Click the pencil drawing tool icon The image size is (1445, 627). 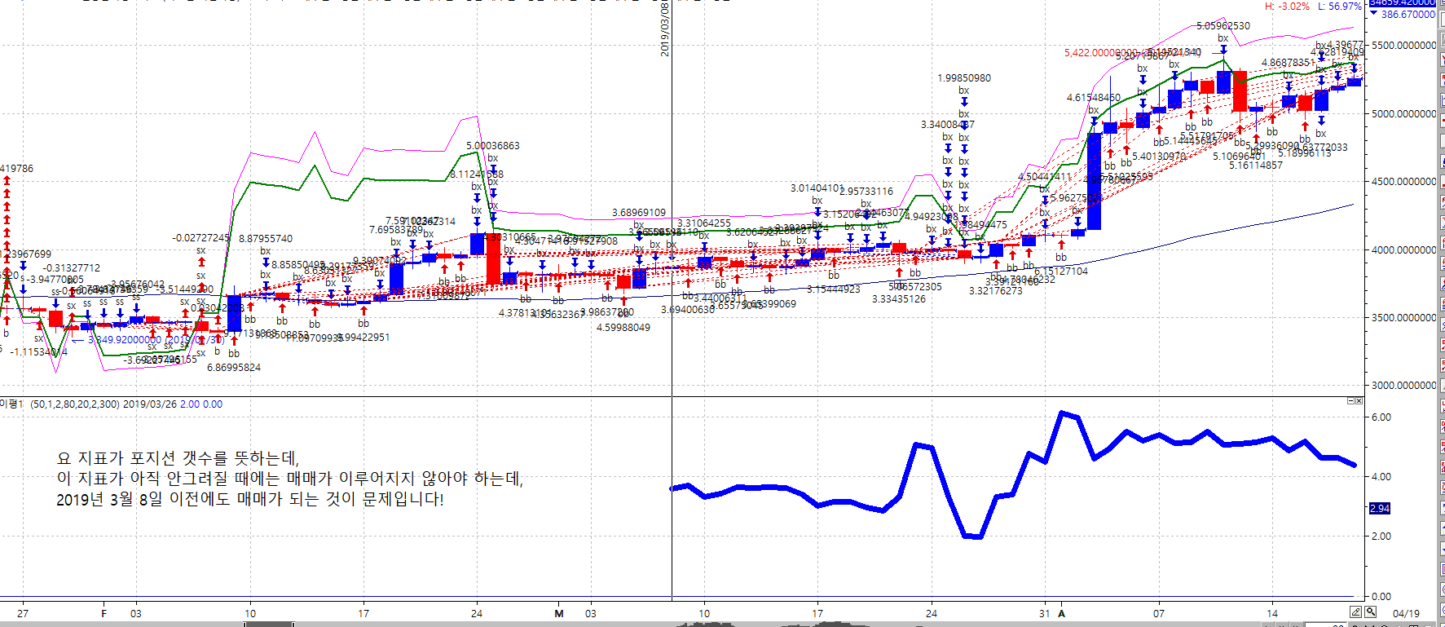(1355, 612)
